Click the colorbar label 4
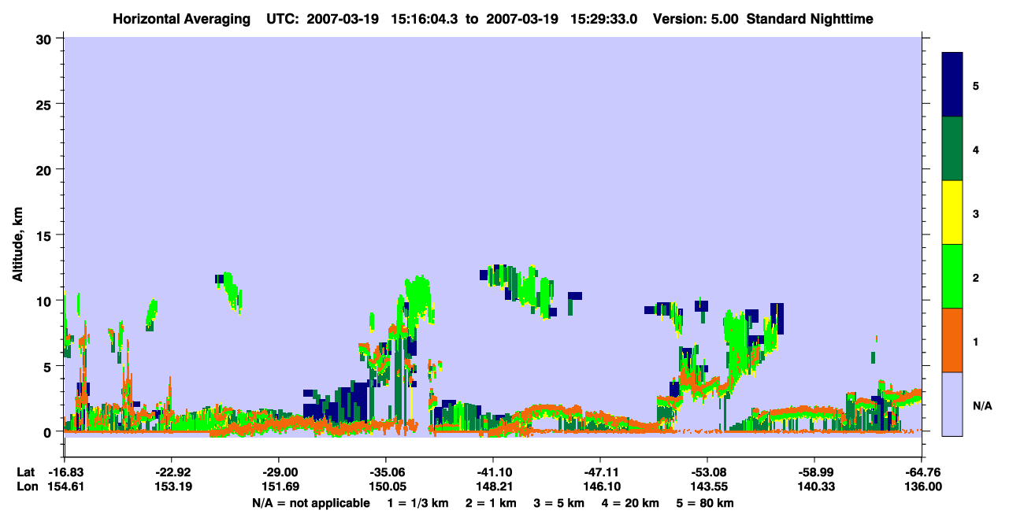Image resolution: width=1024 pixels, height=525 pixels. point(976,149)
